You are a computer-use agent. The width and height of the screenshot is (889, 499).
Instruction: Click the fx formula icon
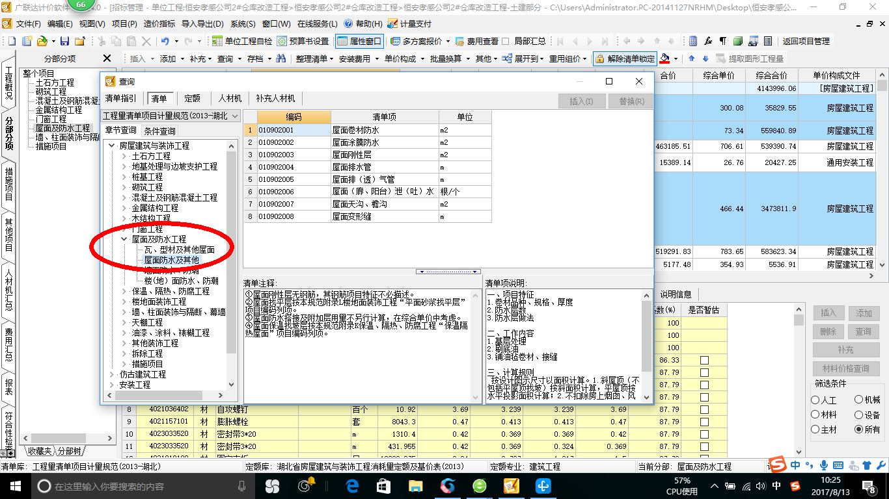click(708, 41)
